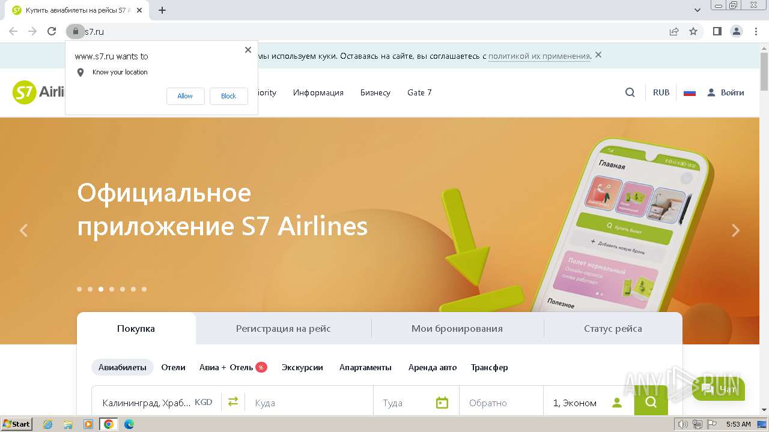Jump to the fifth carousel dot

coord(123,289)
